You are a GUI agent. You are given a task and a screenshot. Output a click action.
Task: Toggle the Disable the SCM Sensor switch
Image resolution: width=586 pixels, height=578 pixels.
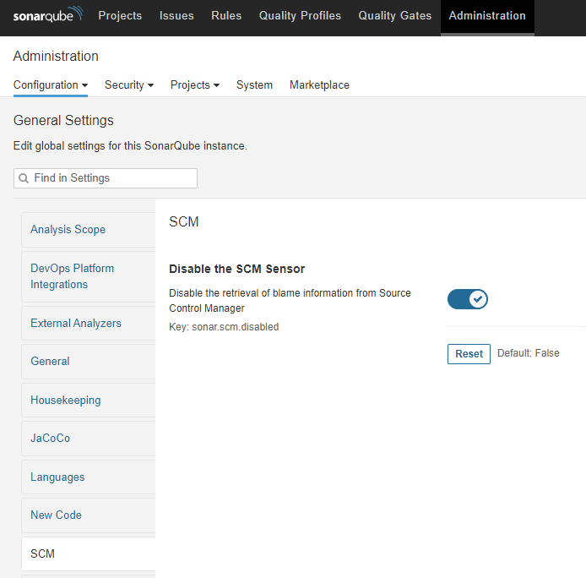pos(467,299)
